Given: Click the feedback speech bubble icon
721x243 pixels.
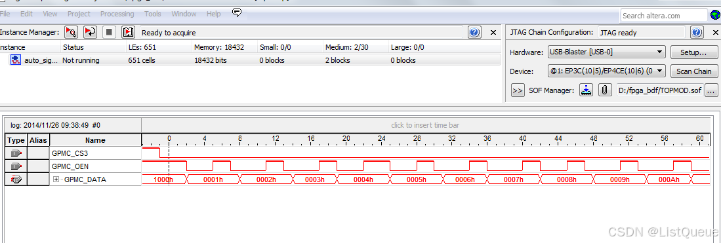Looking at the screenshot, I should pyautogui.click(x=237, y=12).
